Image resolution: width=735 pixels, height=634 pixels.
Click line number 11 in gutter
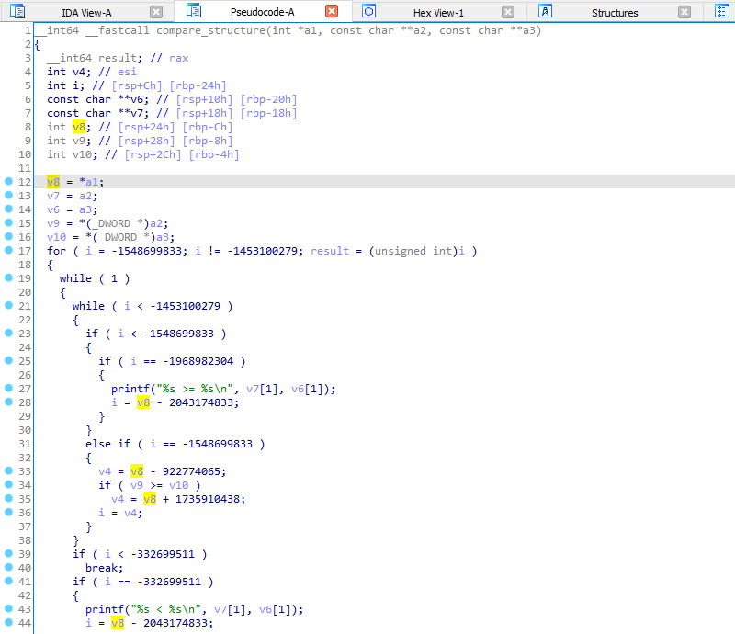[25, 168]
